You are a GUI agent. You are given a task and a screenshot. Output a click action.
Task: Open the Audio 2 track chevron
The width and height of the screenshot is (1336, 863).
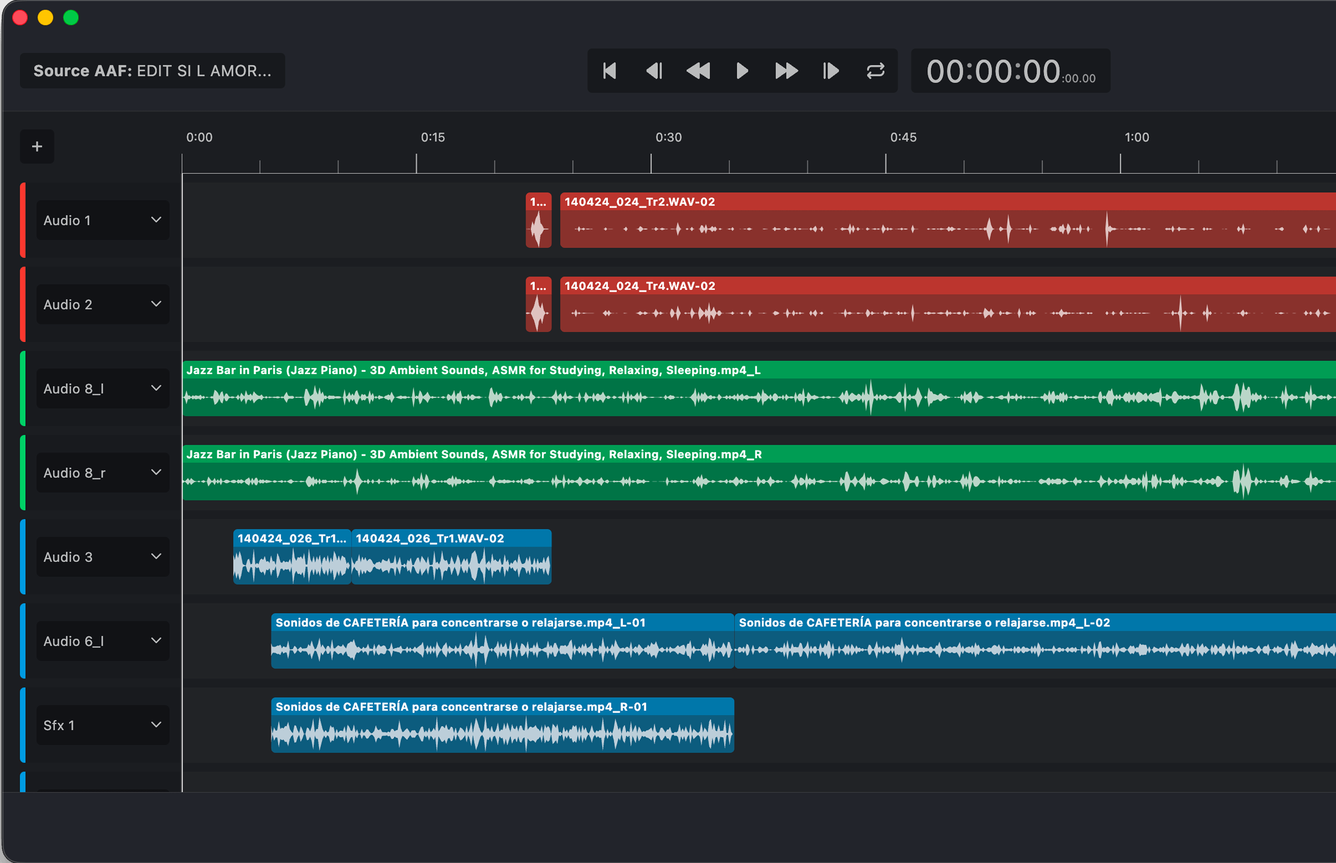click(157, 304)
